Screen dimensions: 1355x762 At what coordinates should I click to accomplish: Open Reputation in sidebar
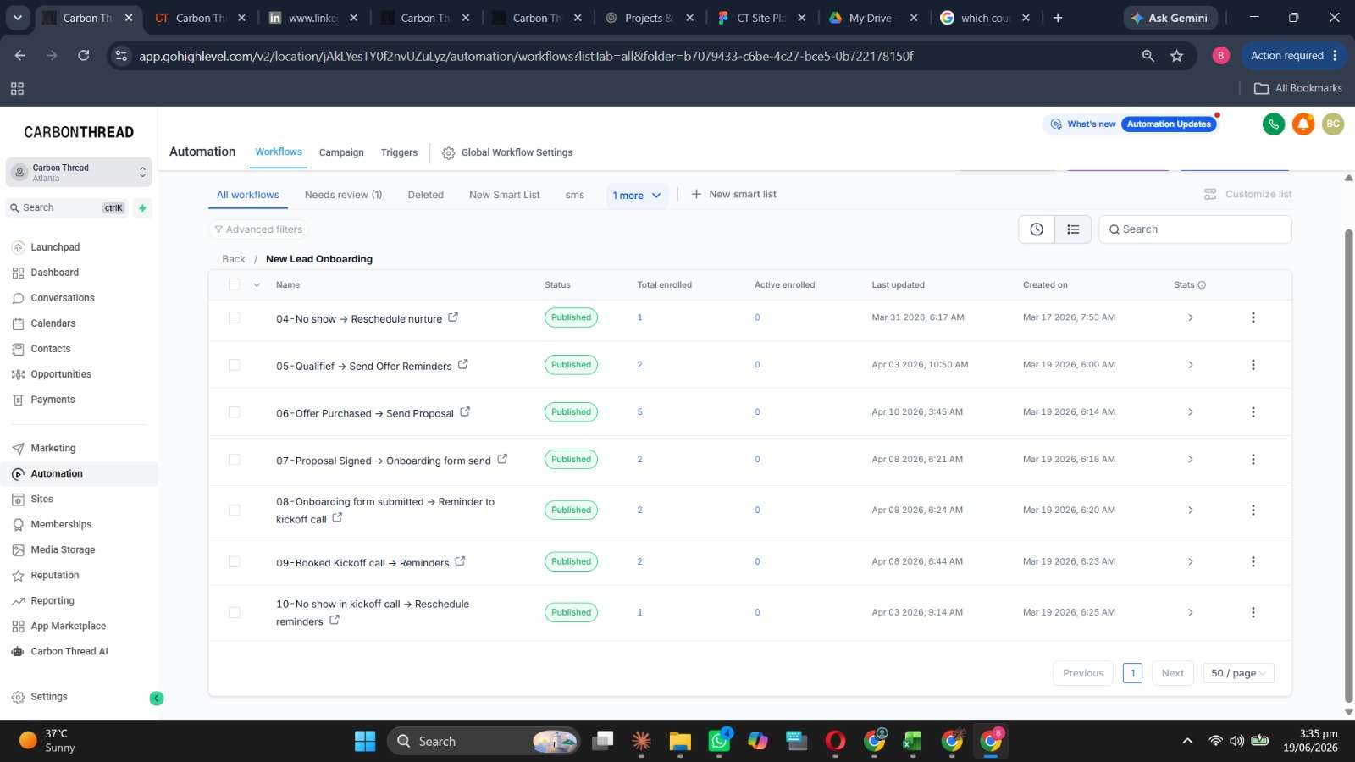click(55, 576)
